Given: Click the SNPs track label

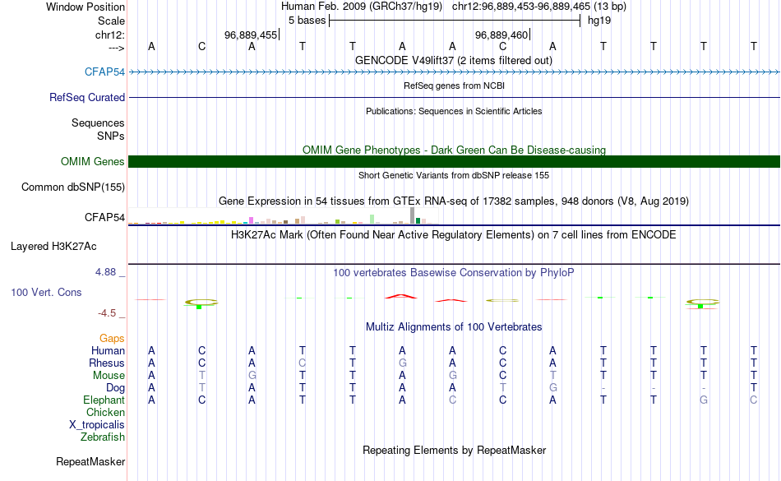Looking at the screenshot, I should coord(111,136).
